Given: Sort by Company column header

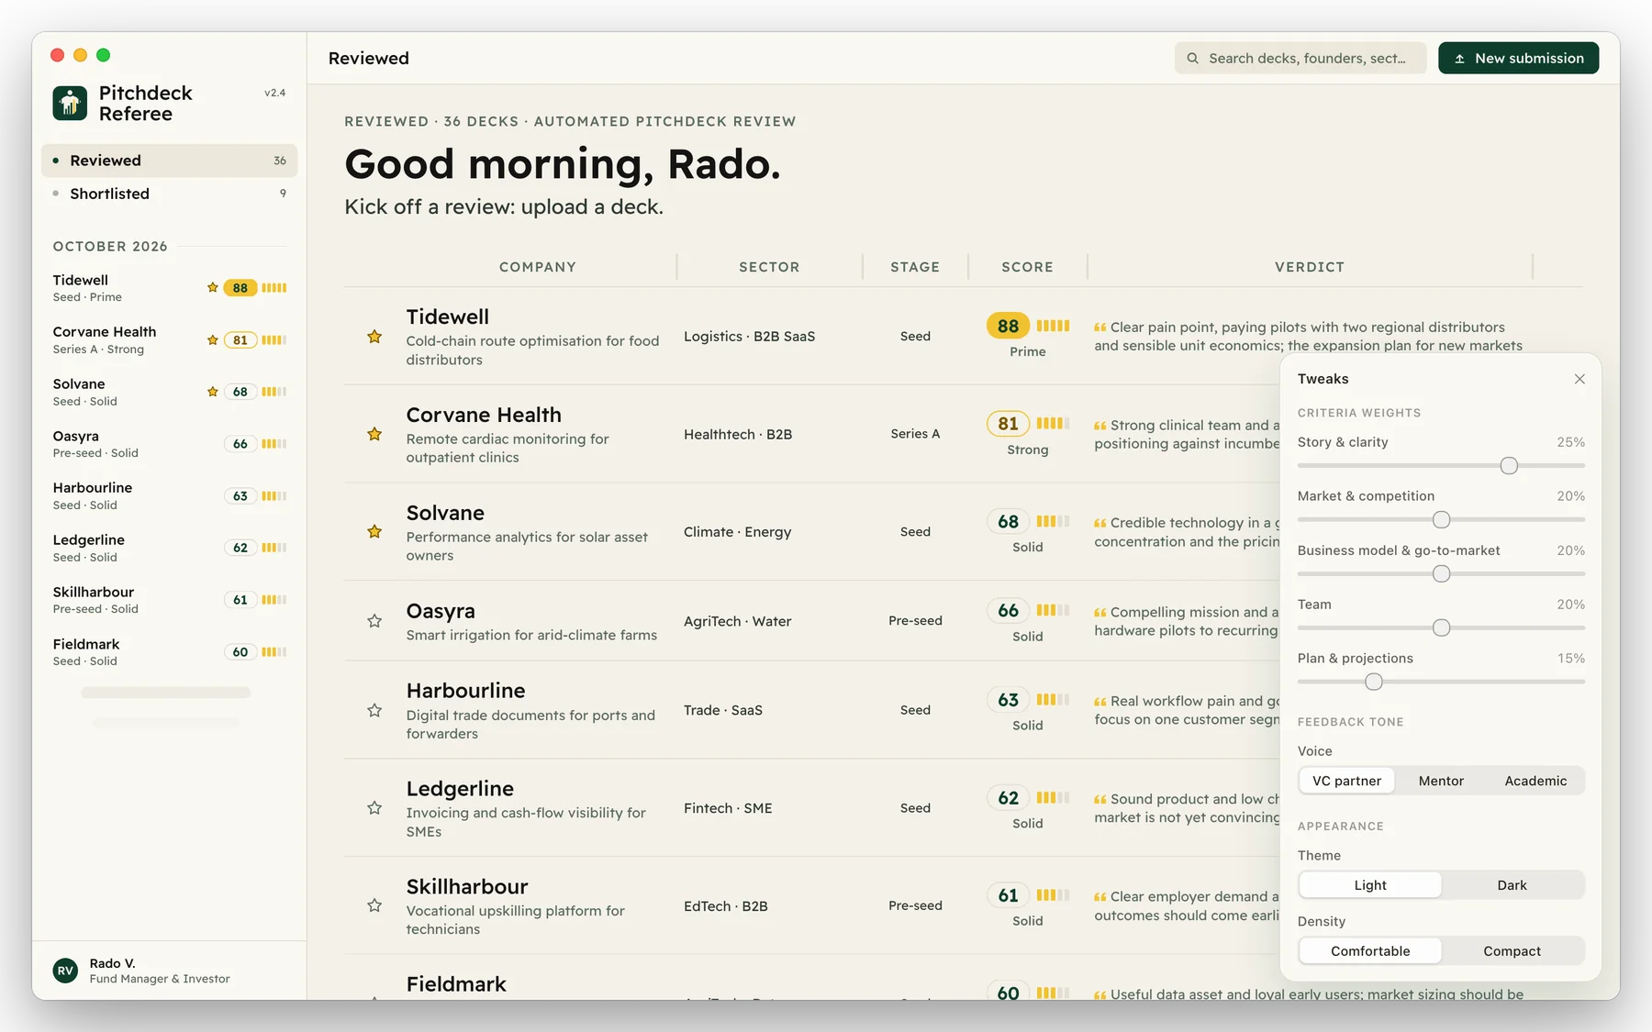Looking at the screenshot, I should (538, 267).
